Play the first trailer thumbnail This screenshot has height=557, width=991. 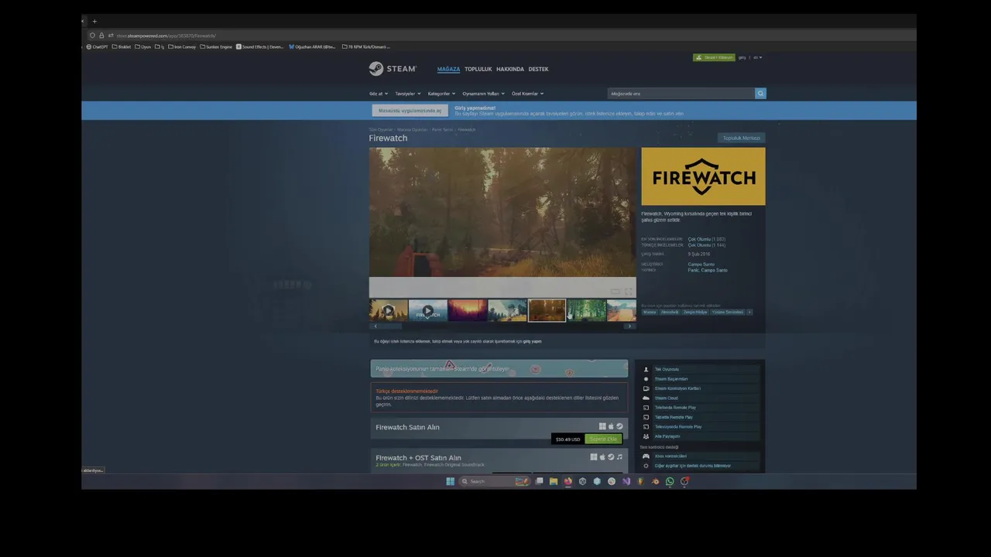(x=389, y=311)
